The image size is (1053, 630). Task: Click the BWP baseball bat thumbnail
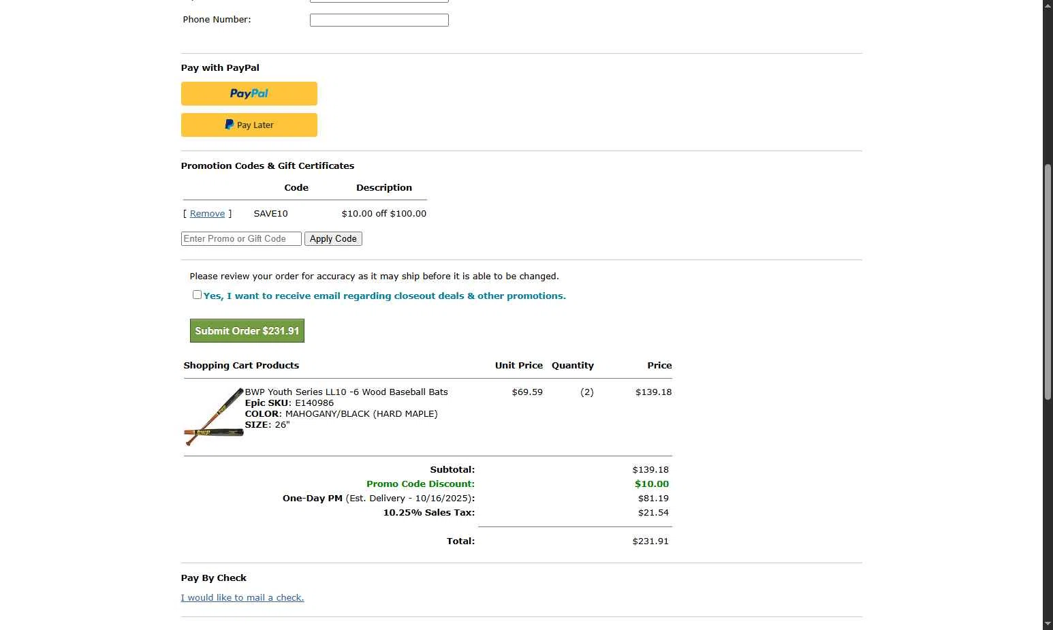(214, 417)
